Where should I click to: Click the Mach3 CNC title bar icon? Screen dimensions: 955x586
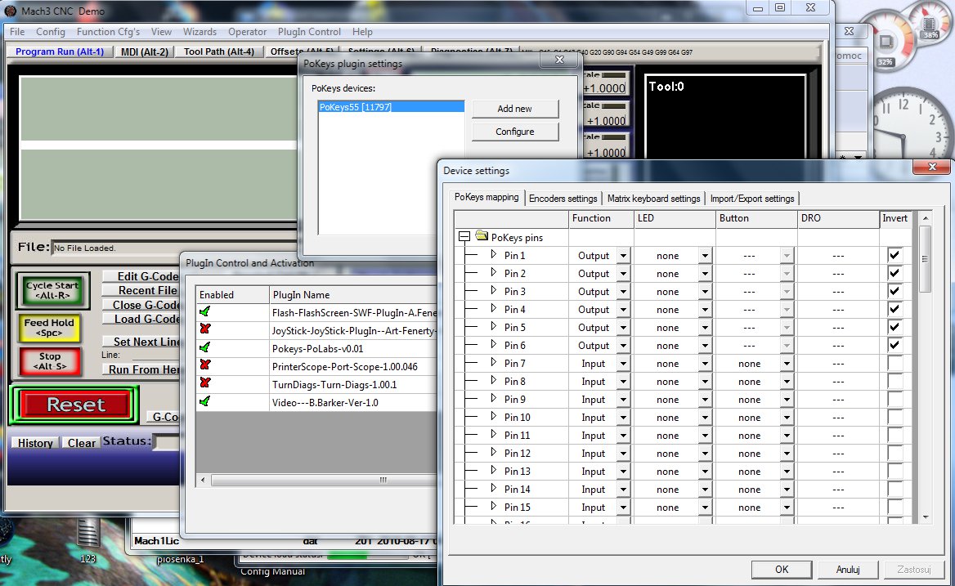click(11, 11)
